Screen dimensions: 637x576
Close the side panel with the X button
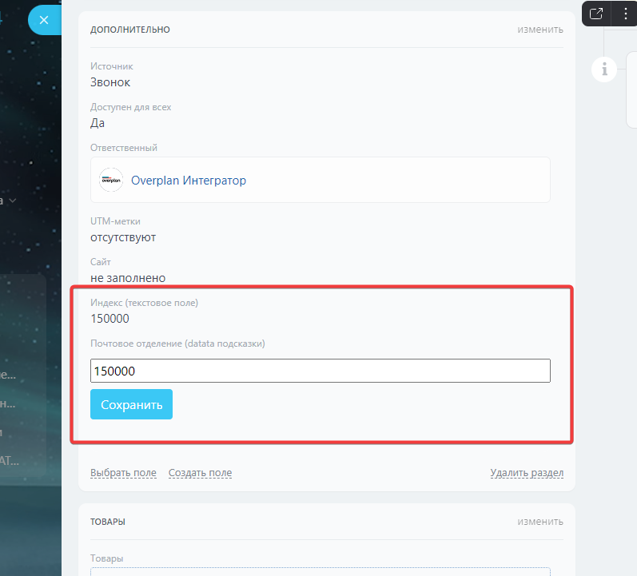[x=44, y=20]
